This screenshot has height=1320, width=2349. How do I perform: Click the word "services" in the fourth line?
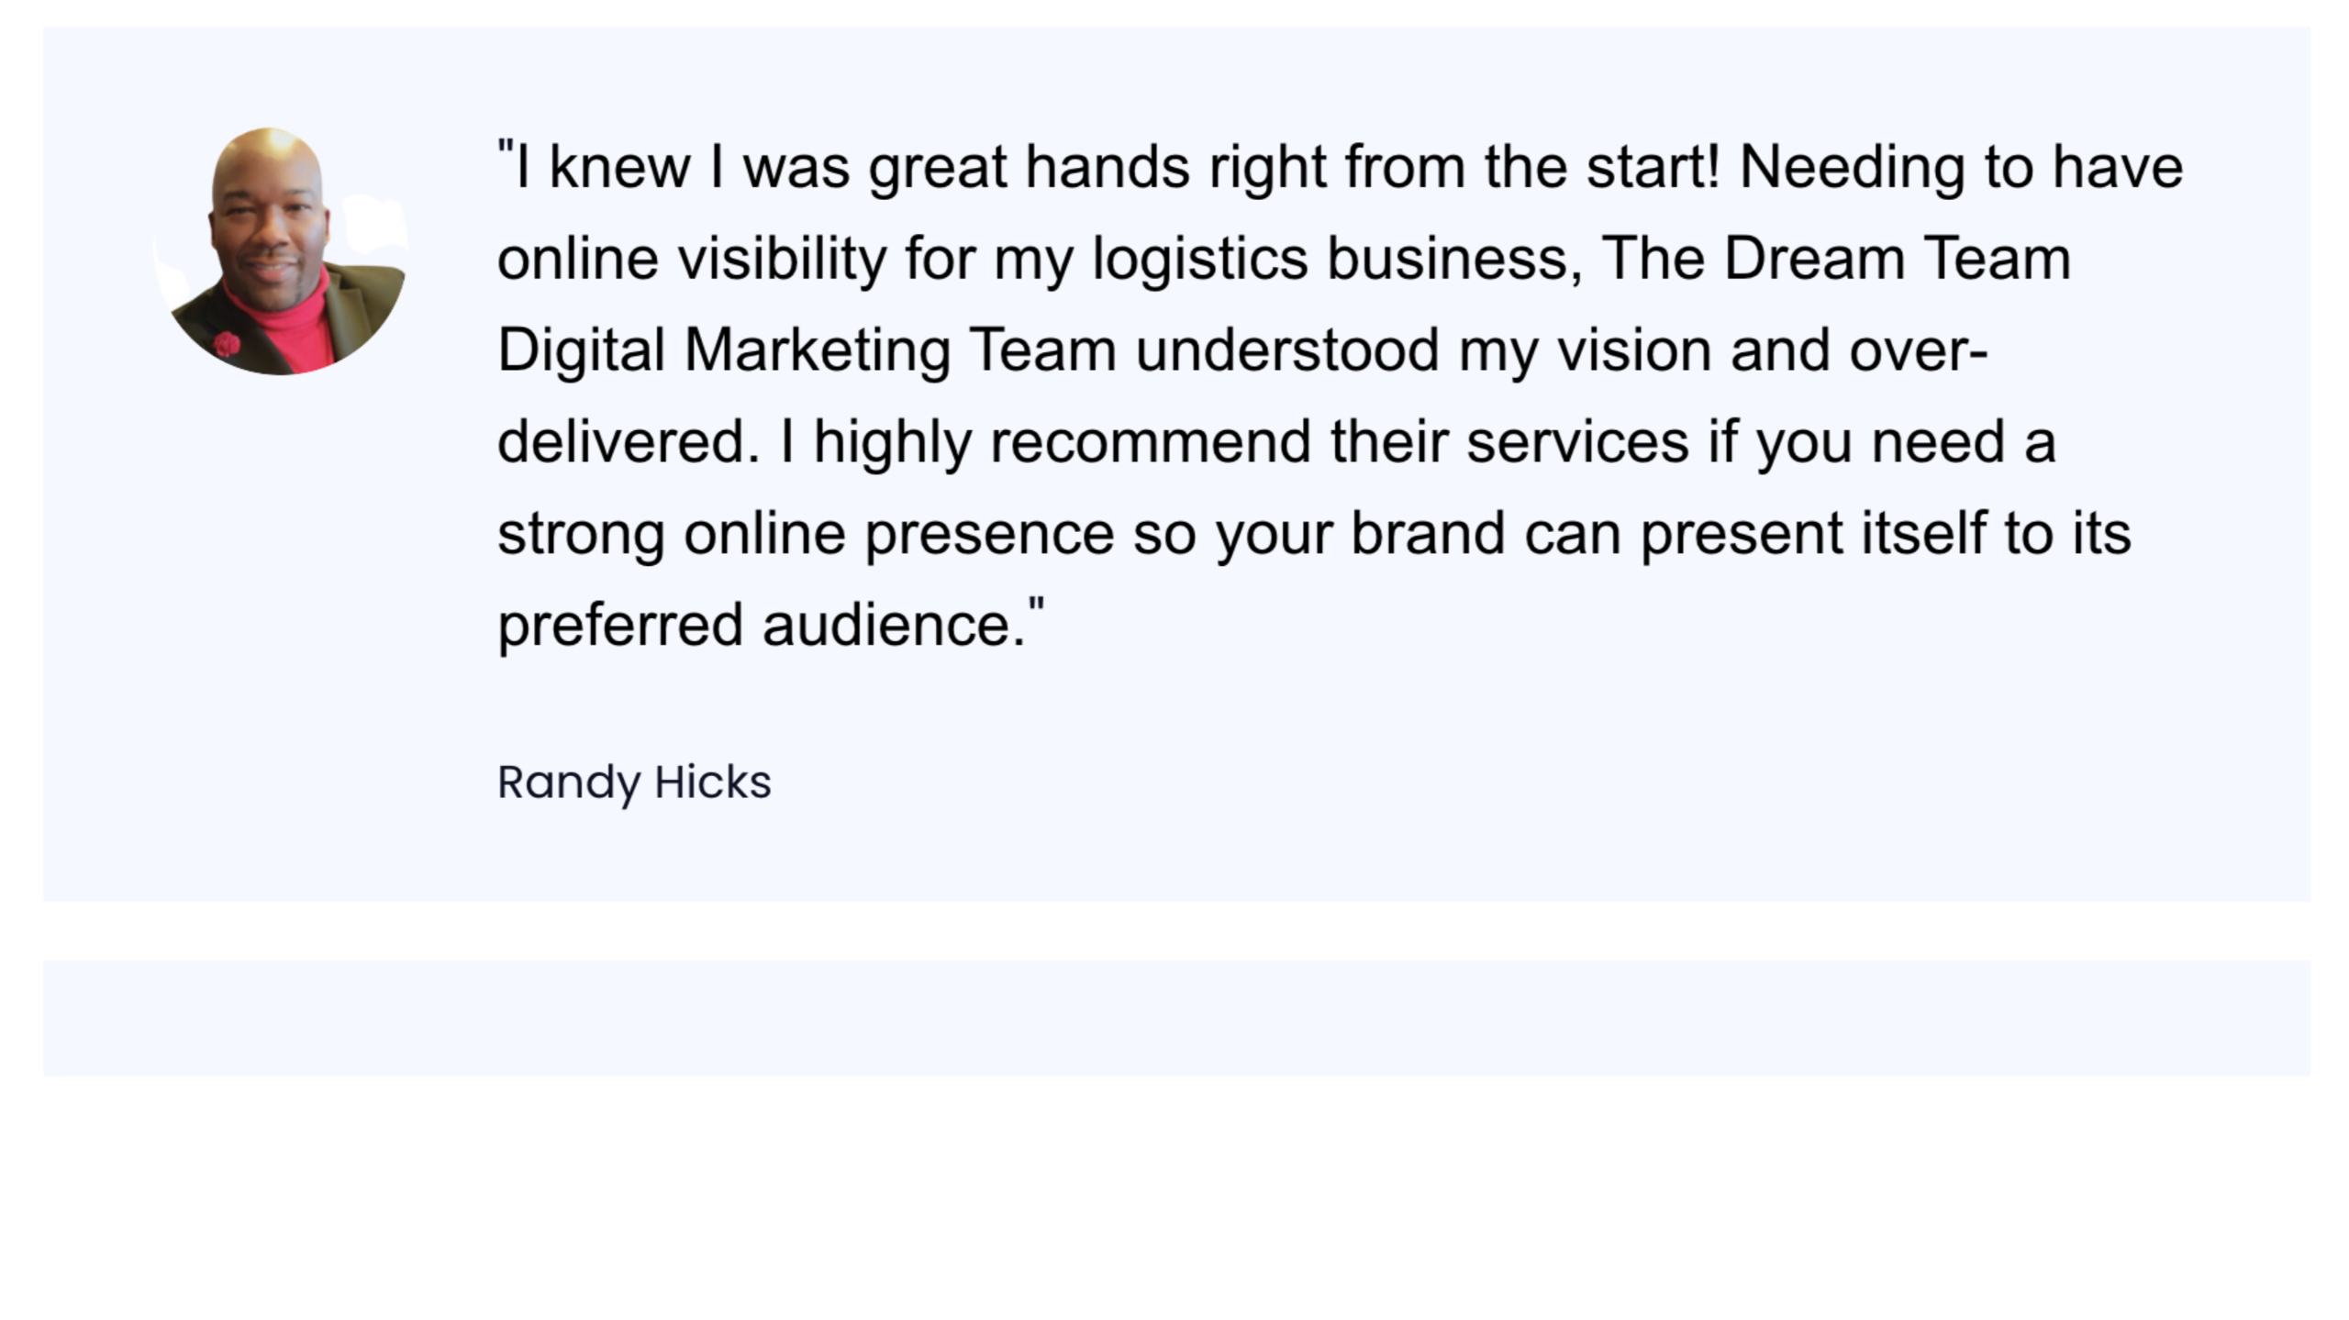[x=1577, y=443]
